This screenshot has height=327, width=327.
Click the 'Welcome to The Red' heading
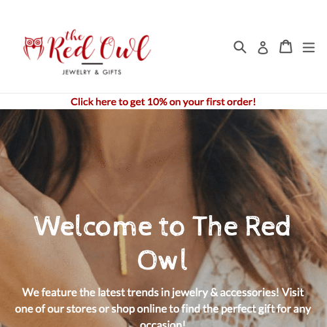click(x=162, y=226)
